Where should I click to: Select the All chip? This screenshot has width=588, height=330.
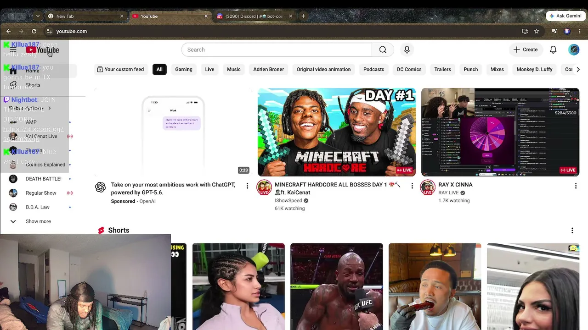[159, 69]
